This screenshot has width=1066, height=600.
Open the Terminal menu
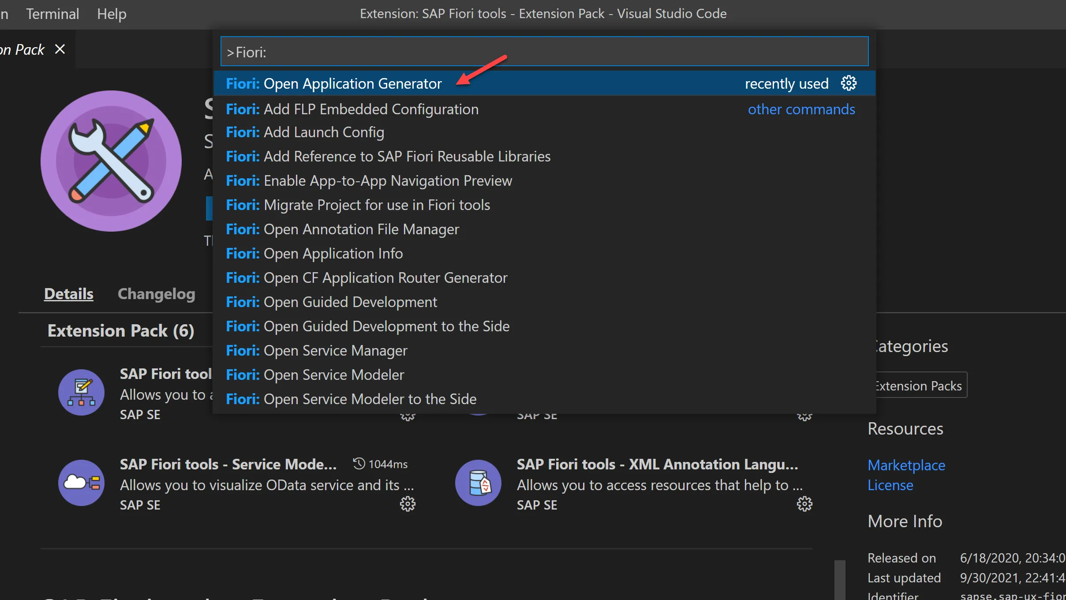tap(52, 14)
